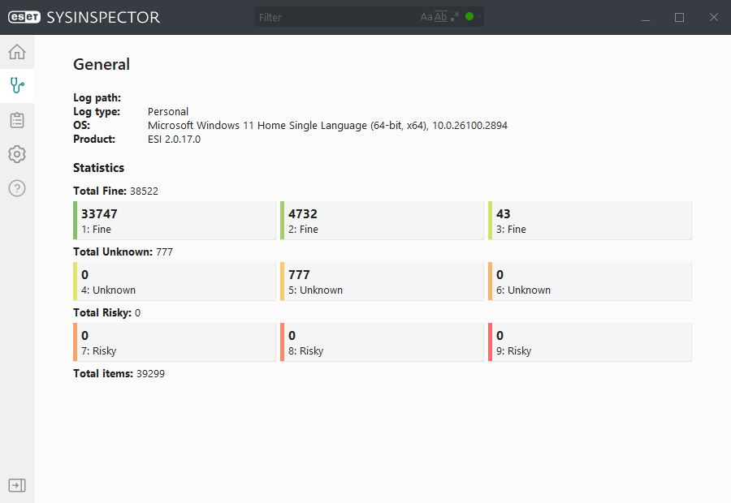This screenshot has height=503, width=731.
Task: Toggle the Aa match case filter option
Action: [426, 17]
